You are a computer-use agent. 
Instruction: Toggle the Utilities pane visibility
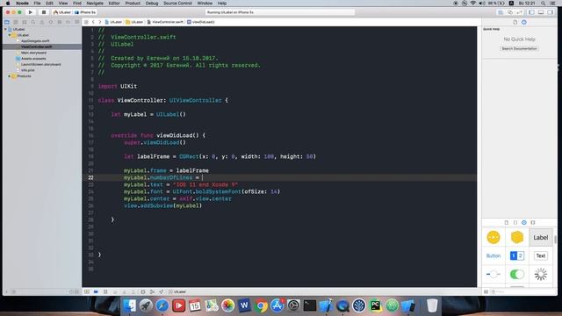tap(551, 12)
